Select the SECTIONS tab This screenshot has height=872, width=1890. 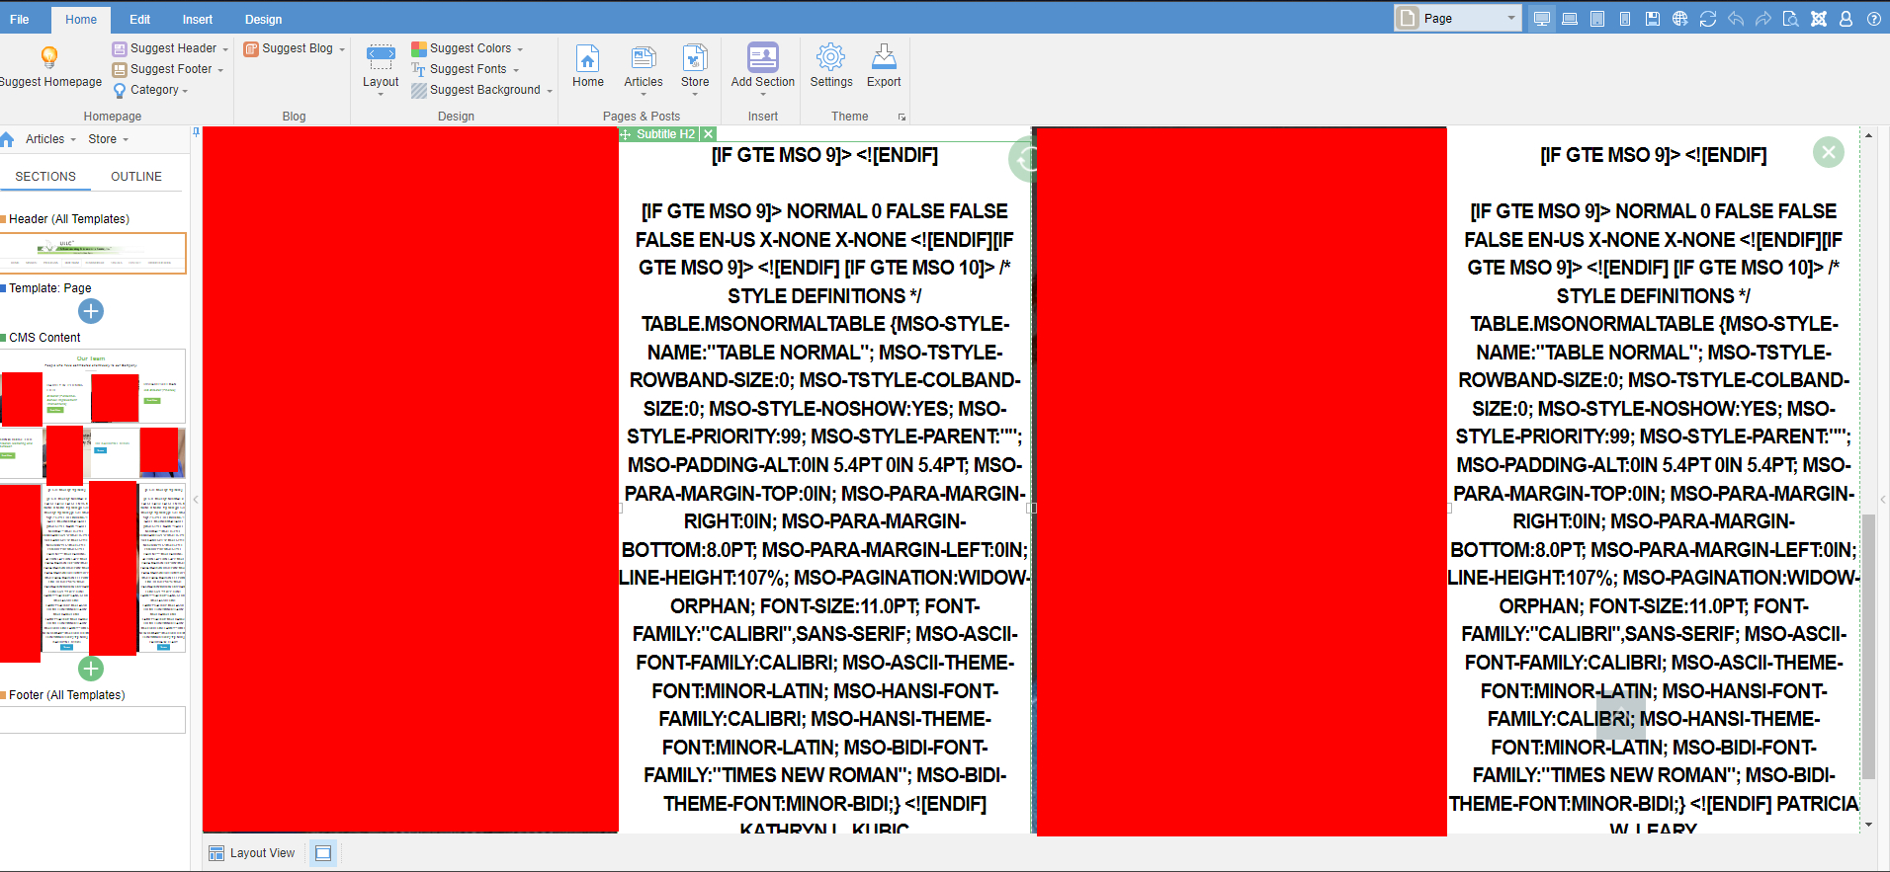[x=45, y=177]
